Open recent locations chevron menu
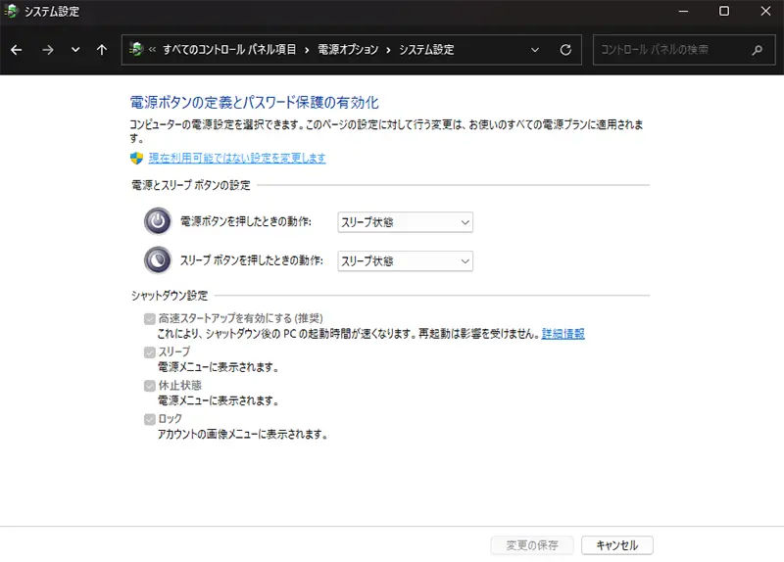 tap(75, 50)
